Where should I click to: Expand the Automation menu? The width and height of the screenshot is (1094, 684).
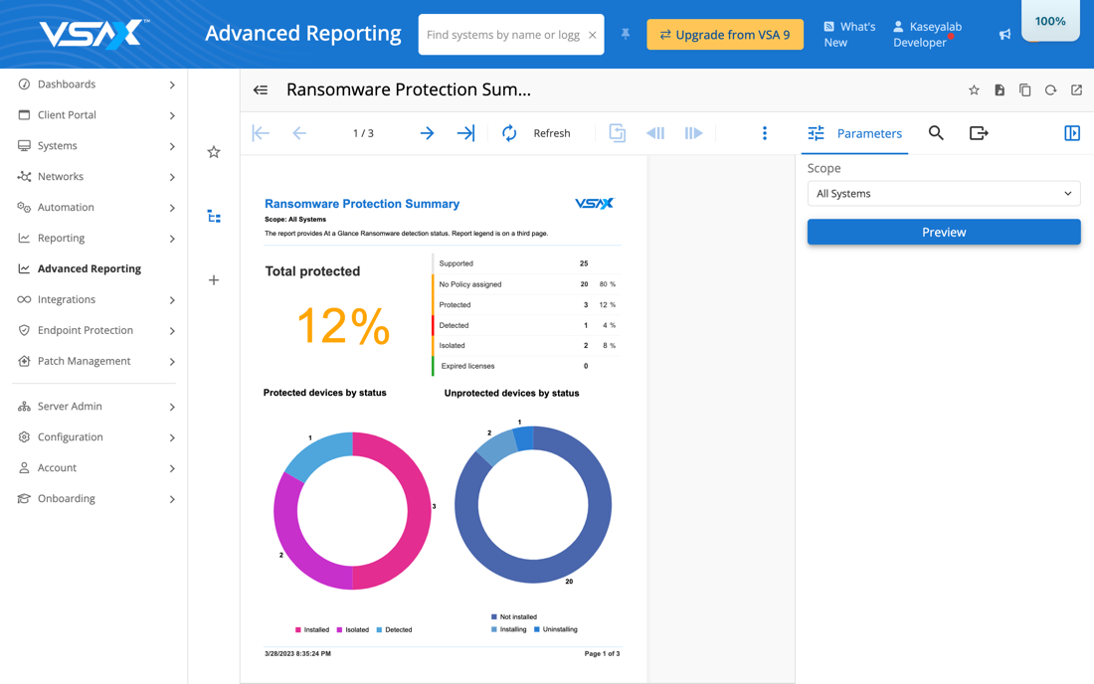click(x=96, y=207)
